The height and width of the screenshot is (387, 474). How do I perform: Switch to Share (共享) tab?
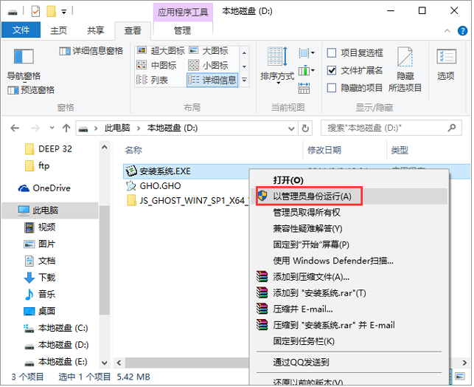[x=96, y=30]
